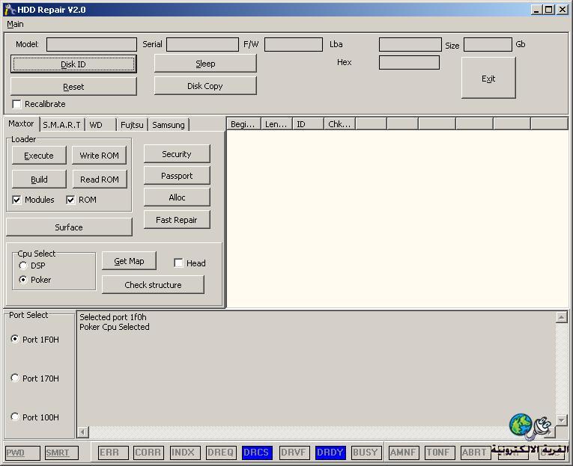Click Execute in Loader group
This screenshot has height=466, width=573.
(39, 156)
